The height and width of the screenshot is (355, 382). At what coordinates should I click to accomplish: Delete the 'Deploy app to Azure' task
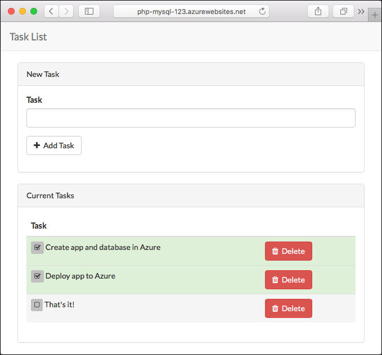(288, 280)
